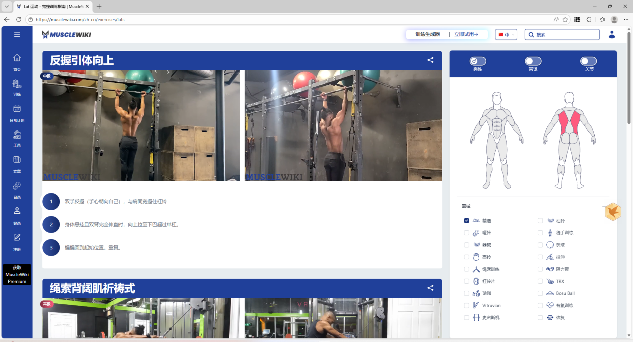Image resolution: width=633 pixels, height=342 pixels.
Task: Click the 有氧训练 cardio heart icon
Action: point(550,305)
